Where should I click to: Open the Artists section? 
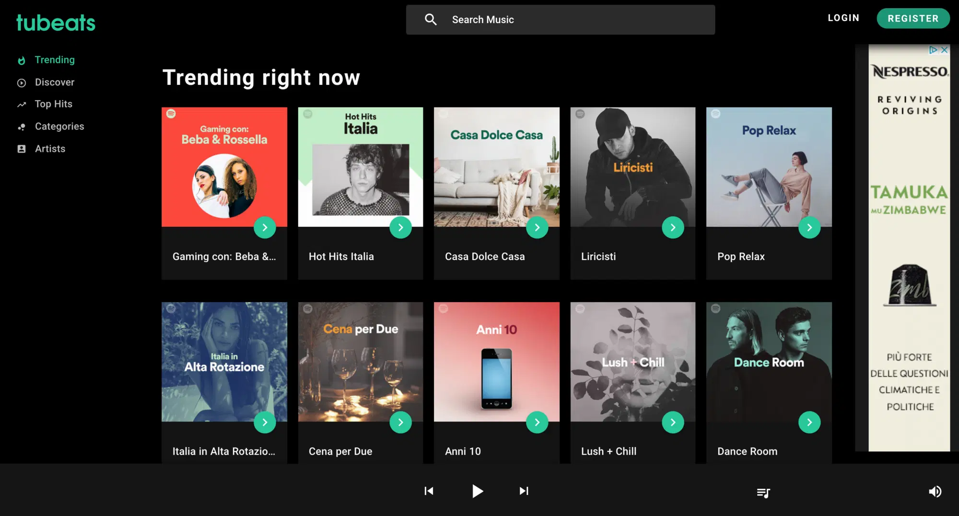click(x=50, y=149)
